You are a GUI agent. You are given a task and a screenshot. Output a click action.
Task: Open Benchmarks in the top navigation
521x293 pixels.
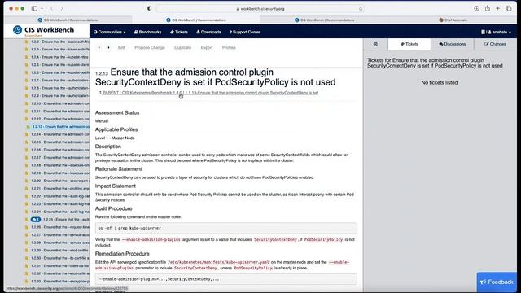147,32
